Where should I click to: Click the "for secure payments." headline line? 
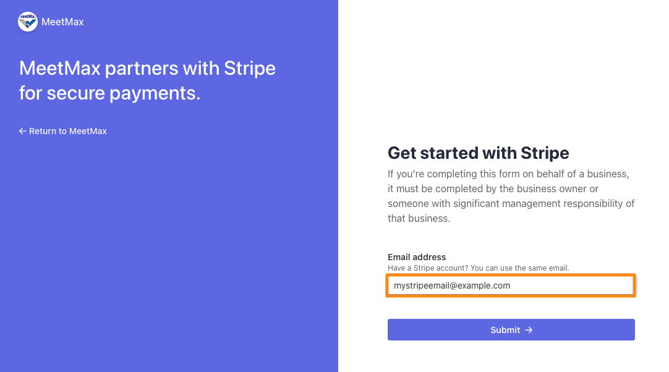pos(109,93)
